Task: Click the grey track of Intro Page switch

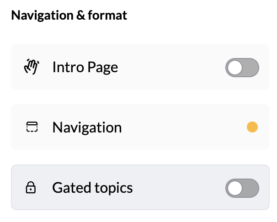Action: (x=250, y=68)
